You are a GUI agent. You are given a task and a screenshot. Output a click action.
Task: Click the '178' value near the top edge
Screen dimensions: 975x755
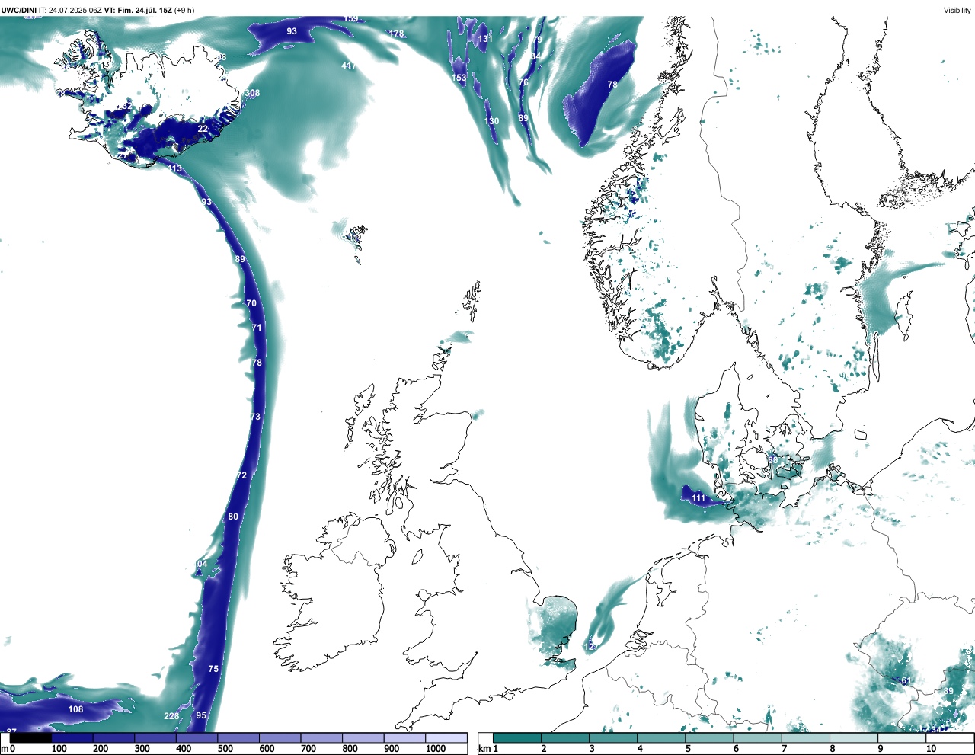click(397, 34)
